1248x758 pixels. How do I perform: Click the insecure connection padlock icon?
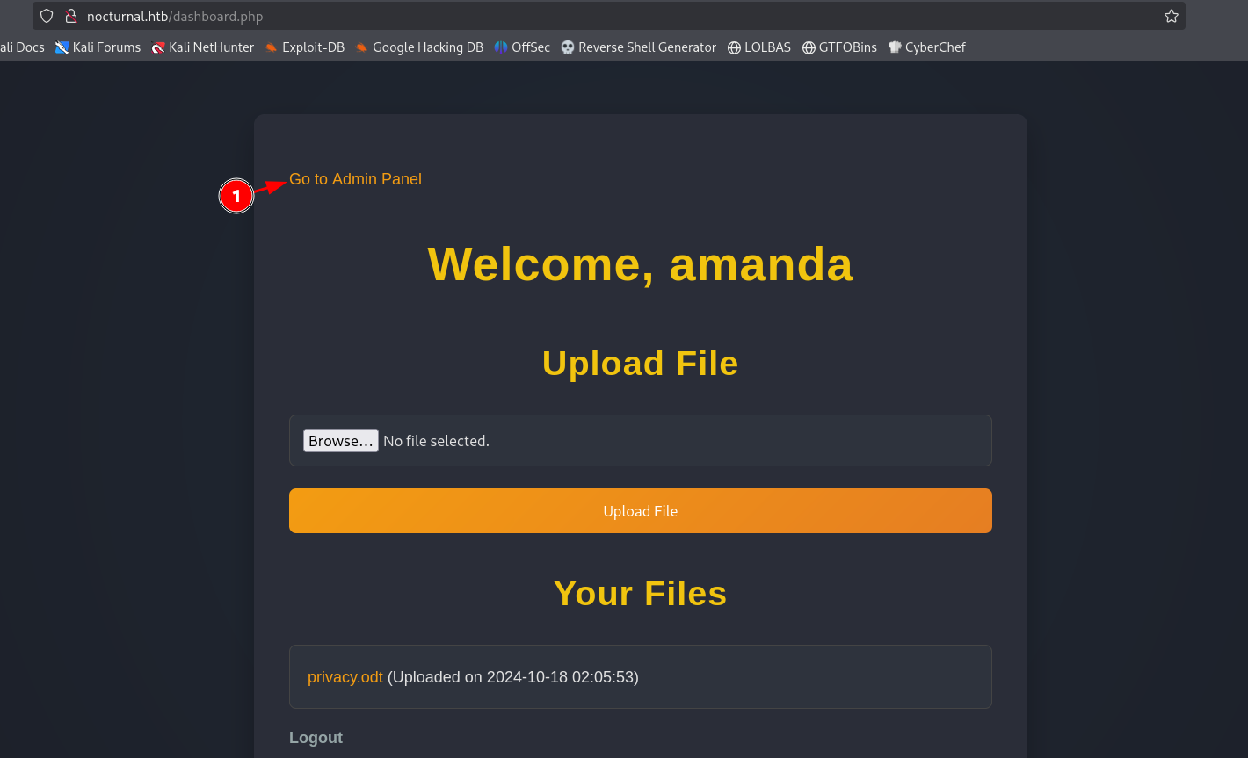(71, 16)
